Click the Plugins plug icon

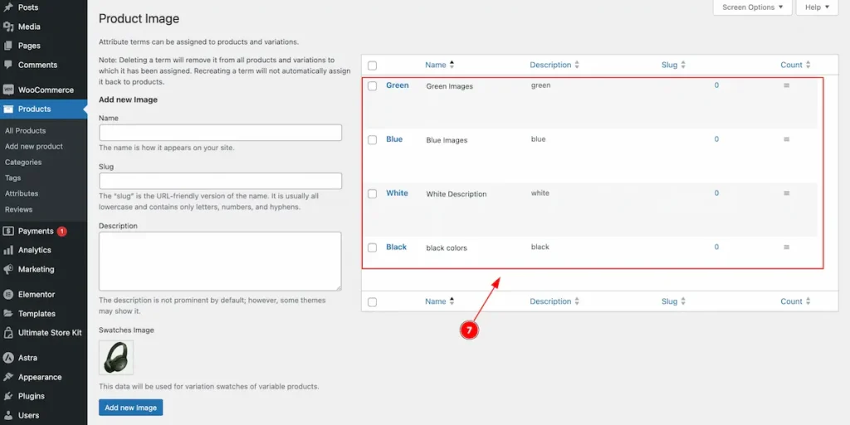pyautogui.click(x=8, y=396)
